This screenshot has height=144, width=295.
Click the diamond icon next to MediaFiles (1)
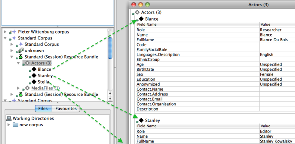click(x=27, y=88)
